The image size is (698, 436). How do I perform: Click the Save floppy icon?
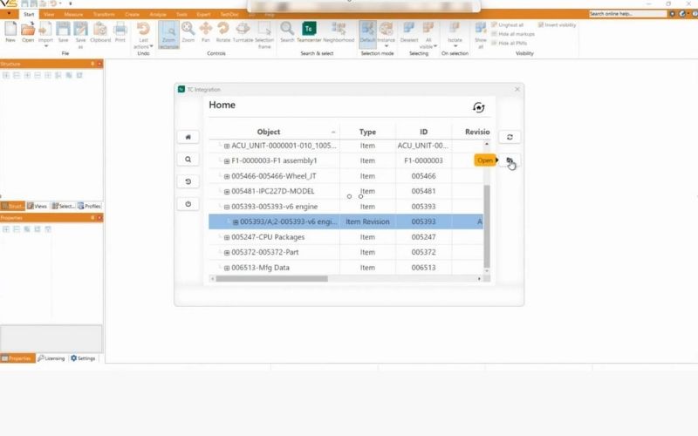(x=63, y=30)
